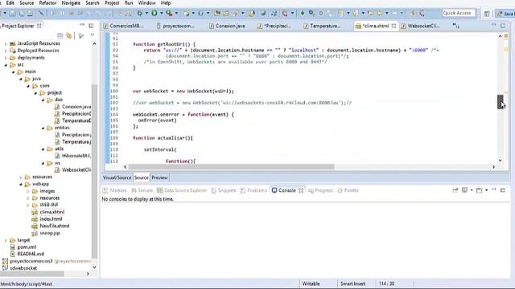Expand the deployments folder
Image resolution: width=515 pixels, height=289 pixels.
[6, 58]
